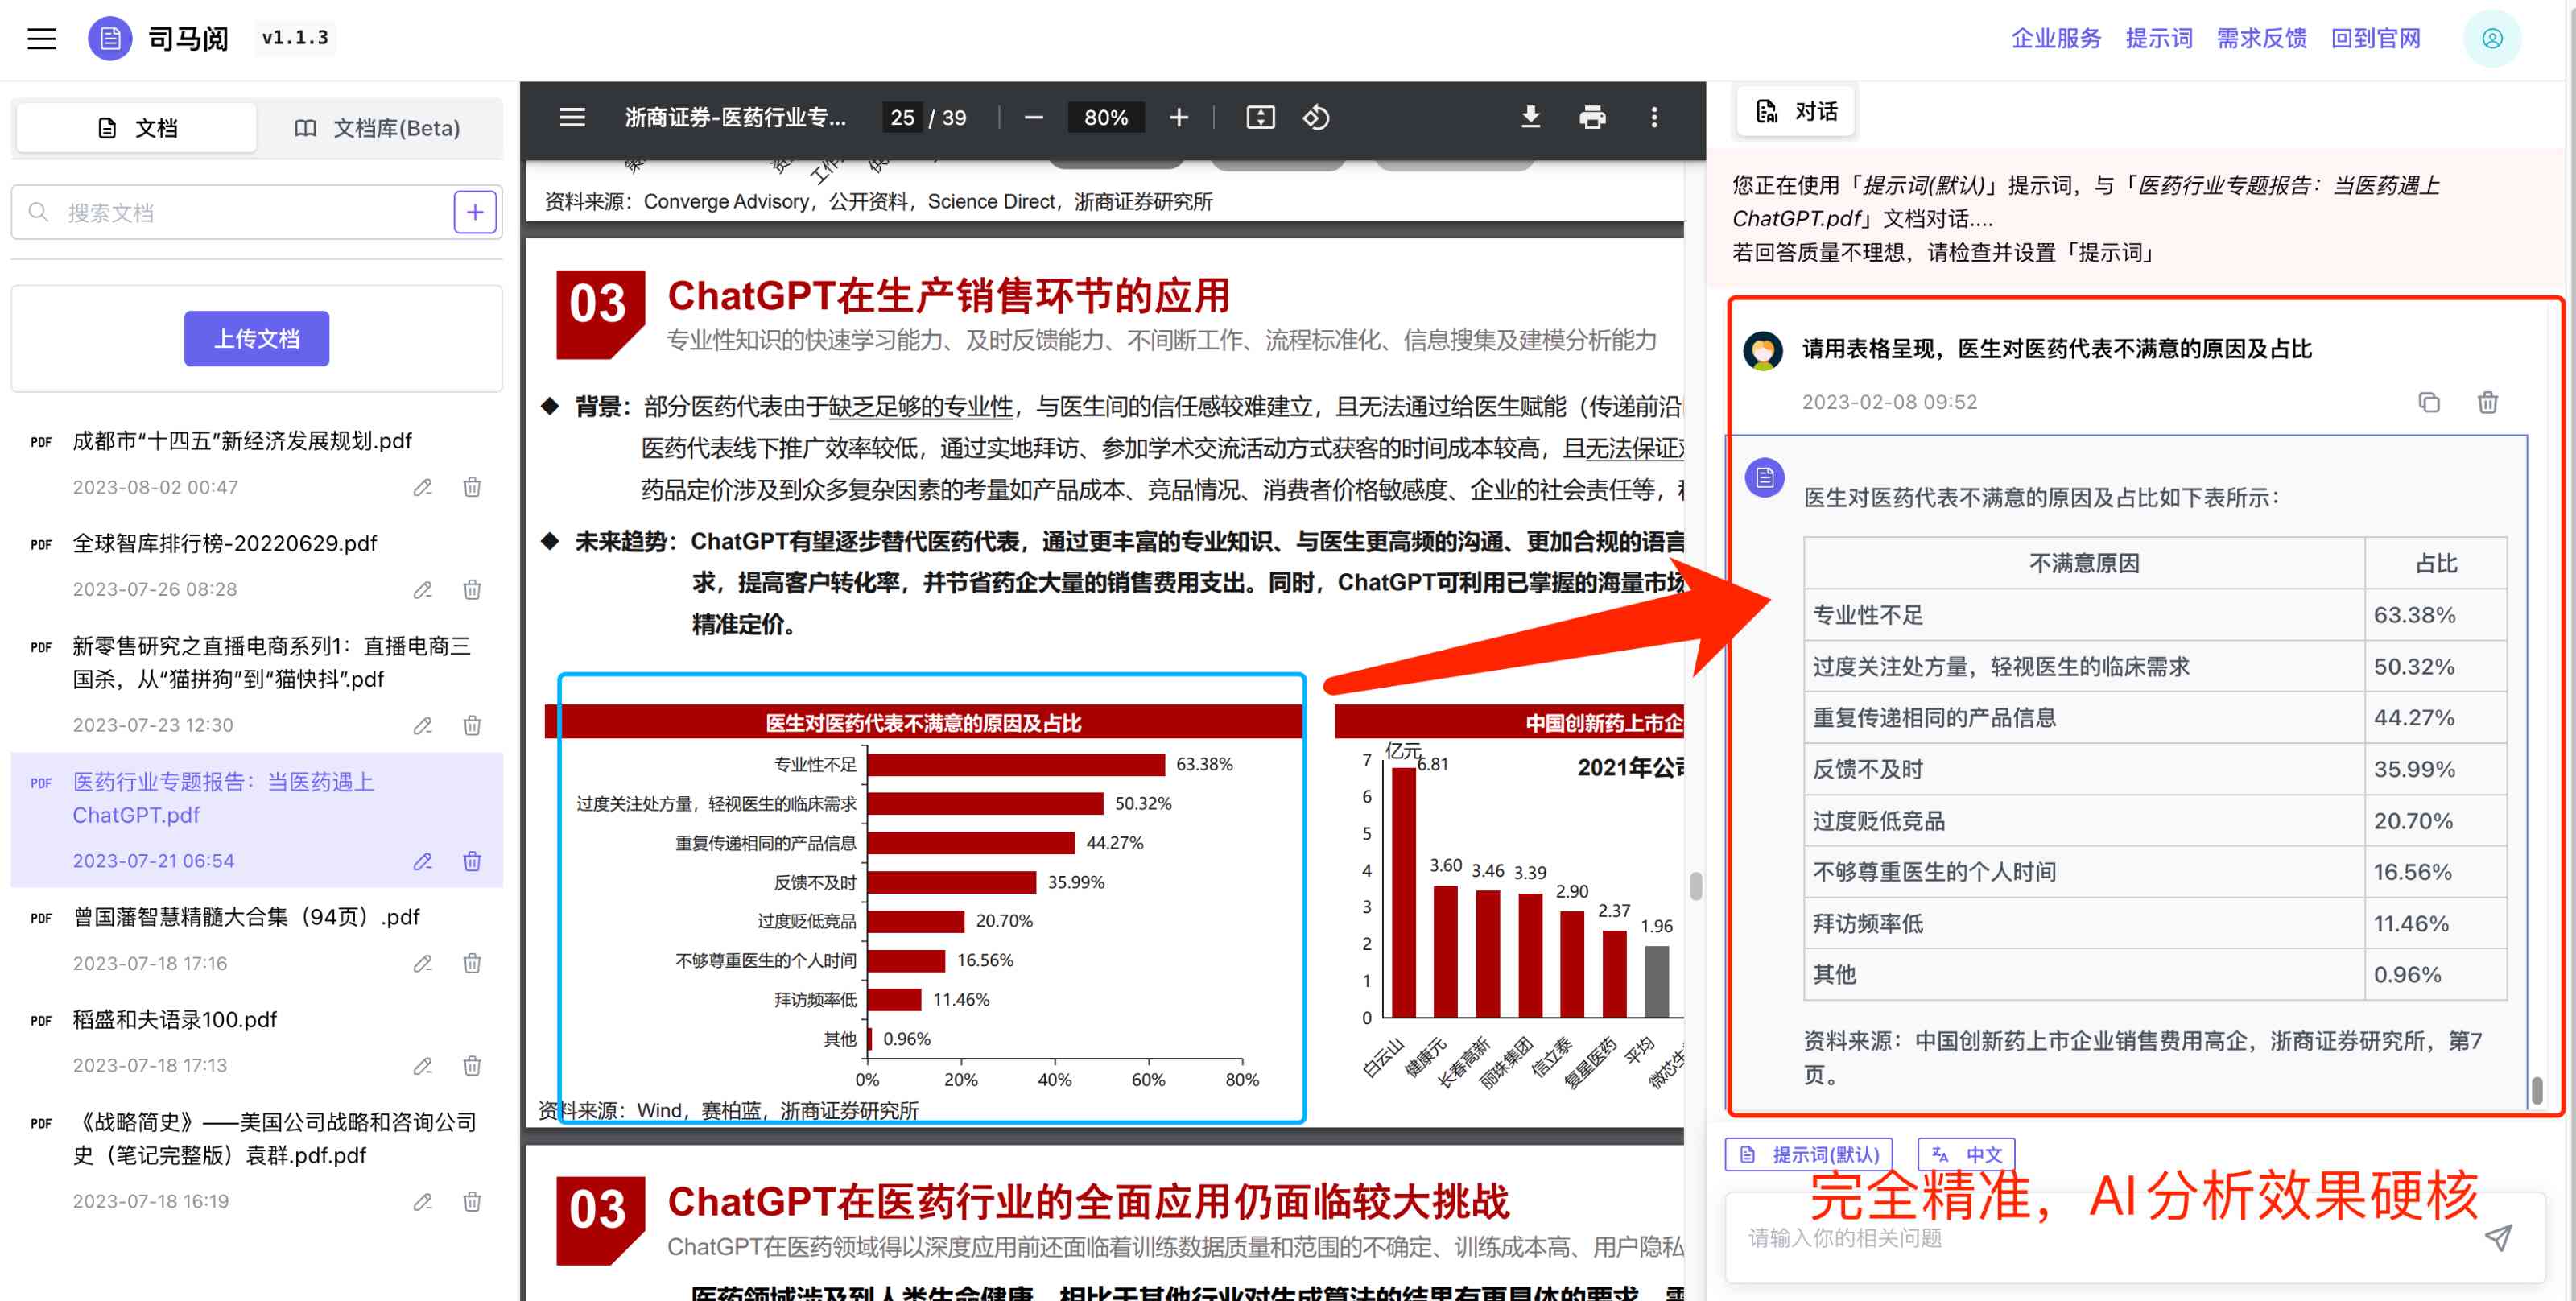Click the 不满意原因 column header
The height and width of the screenshot is (1301, 2576).
click(2084, 563)
